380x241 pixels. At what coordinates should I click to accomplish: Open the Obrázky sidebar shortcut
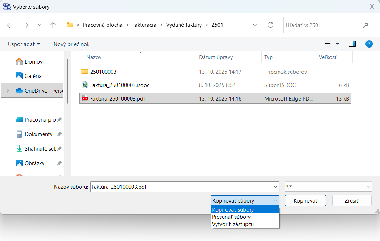pyautogui.click(x=35, y=163)
